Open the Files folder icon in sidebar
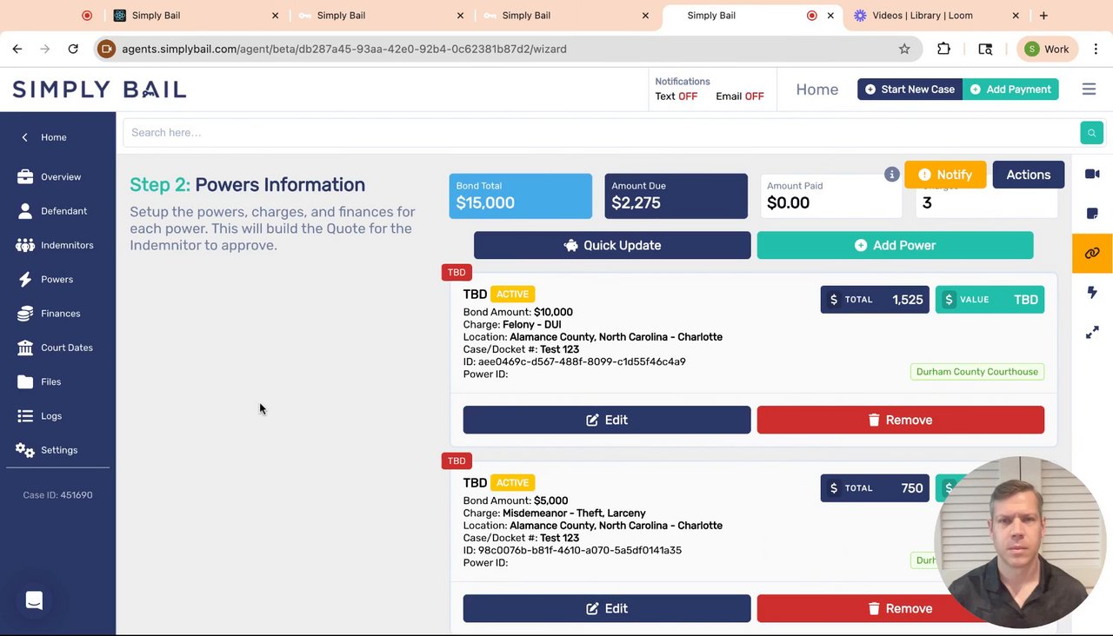1113x636 pixels. [x=25, y=381]
